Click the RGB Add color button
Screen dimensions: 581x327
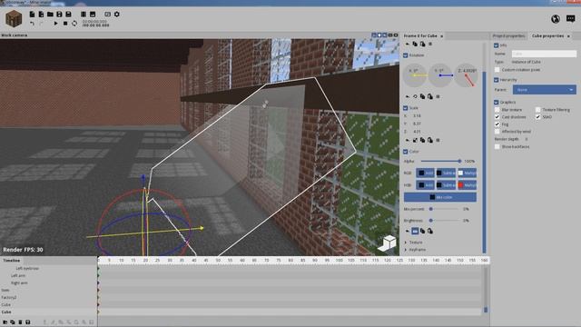(x=425, y=173)
